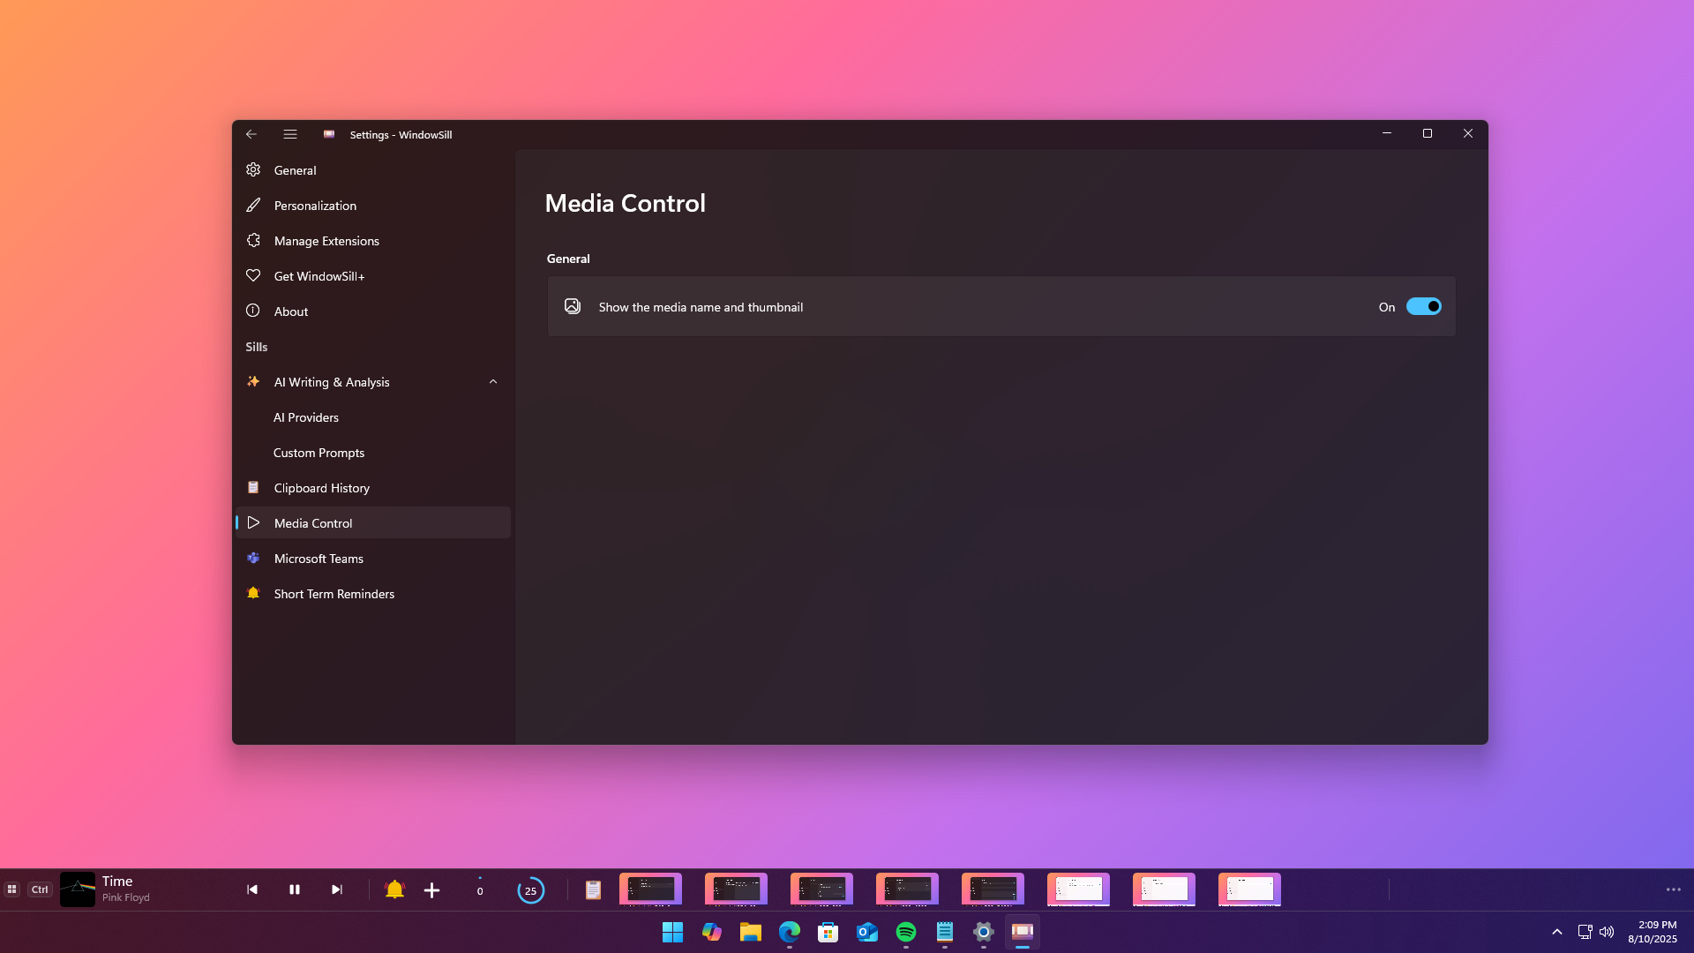Pause the playing track in the sill bar

(x=295, y=889)
